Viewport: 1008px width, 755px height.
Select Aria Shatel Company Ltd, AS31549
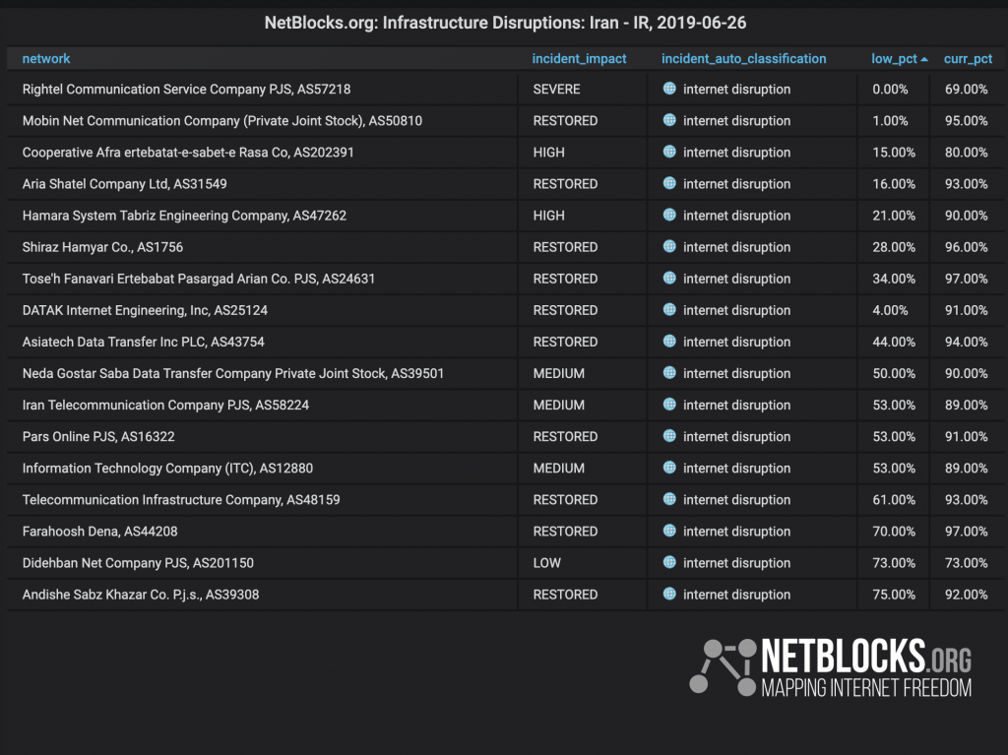[x=125, y=184]
